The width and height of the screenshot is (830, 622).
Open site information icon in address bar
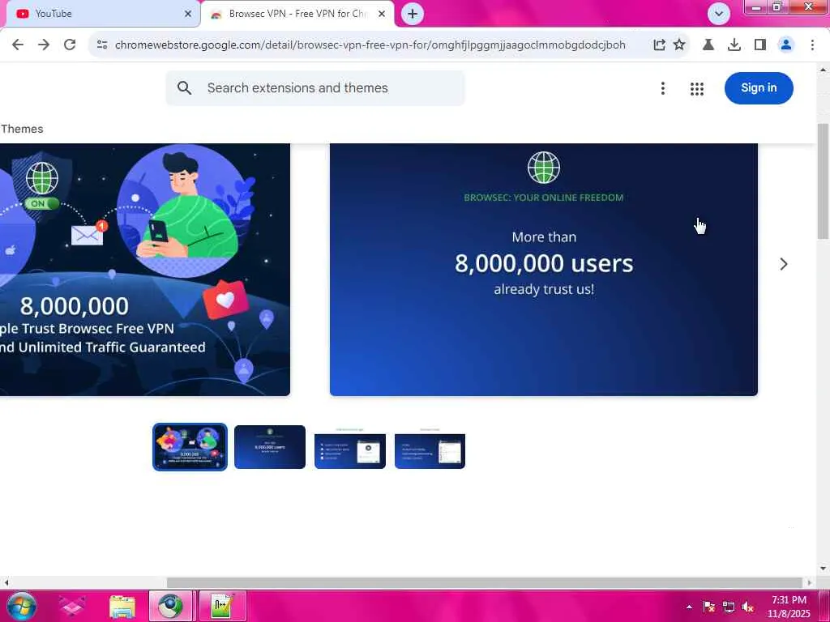click(102, 45)
